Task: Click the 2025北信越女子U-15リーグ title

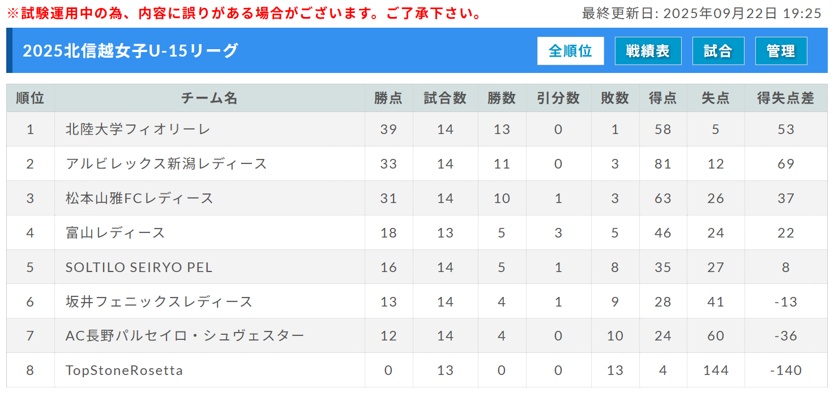Action: [x=130, y=51]
